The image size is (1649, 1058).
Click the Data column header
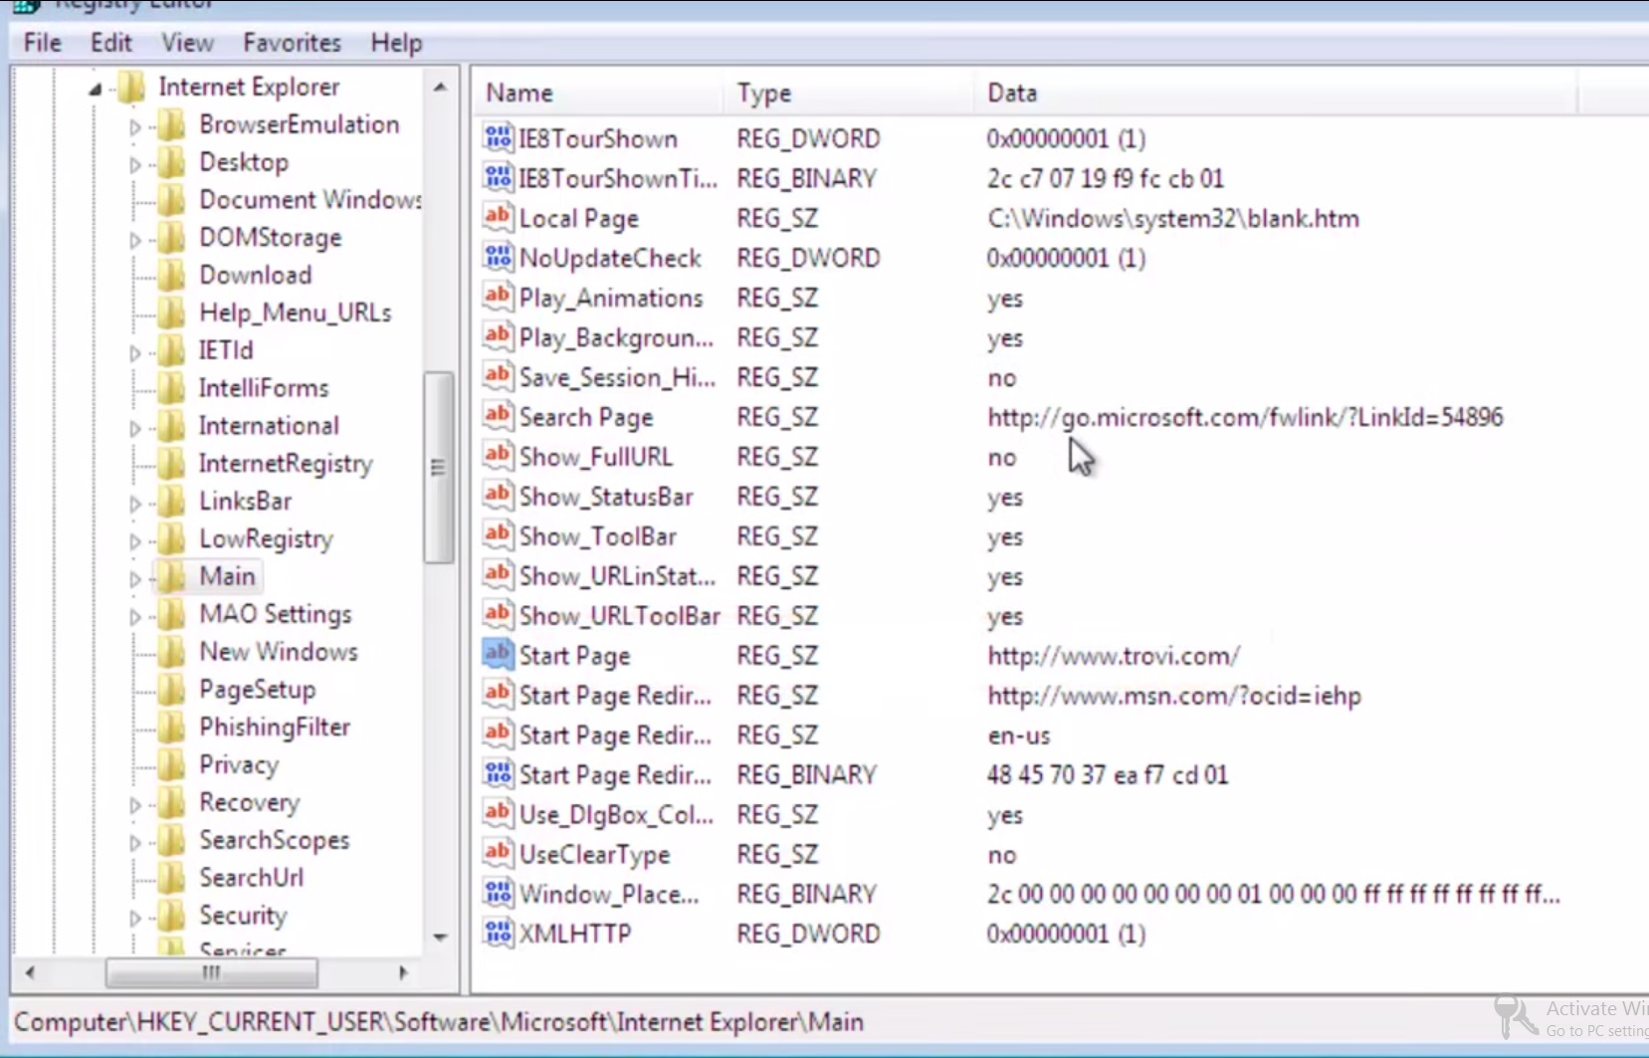coord(1277,93)
